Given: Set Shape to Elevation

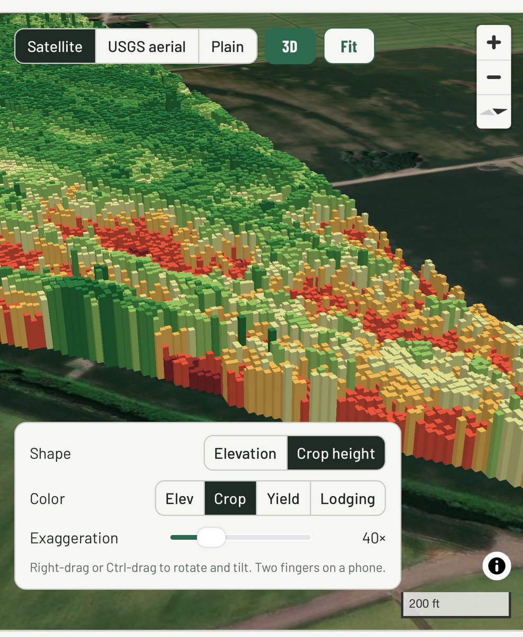Looking at the screenshot, I should click(x=245, y=453).
